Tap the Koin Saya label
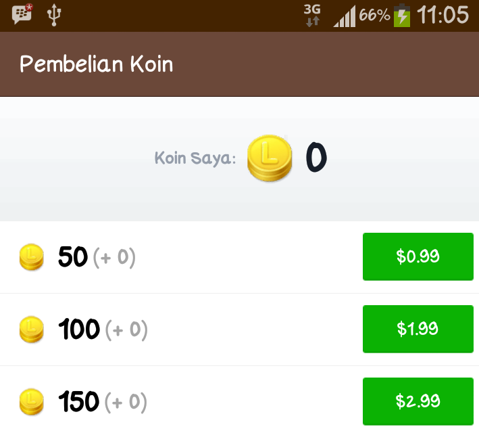This screenshot has height=431, width=479. coord(195,158)
